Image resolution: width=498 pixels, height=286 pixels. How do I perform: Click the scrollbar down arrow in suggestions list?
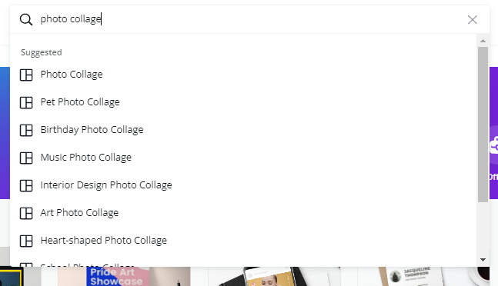point(483,260)
